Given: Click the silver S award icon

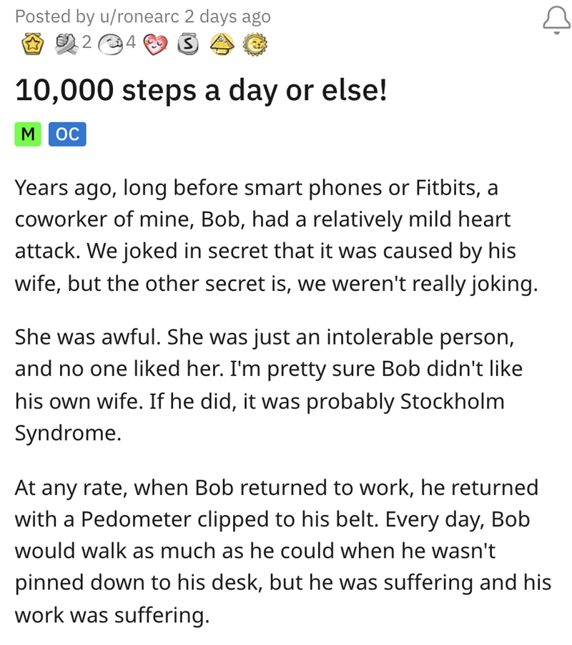Looking at the screenshot, I should tap(187, 44).
